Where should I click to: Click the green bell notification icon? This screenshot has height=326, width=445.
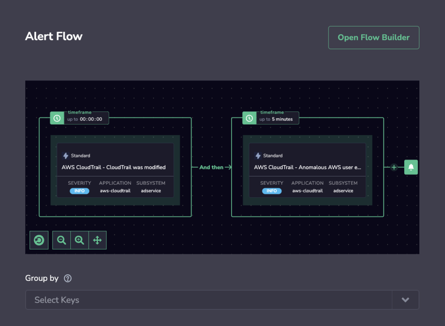411,167
